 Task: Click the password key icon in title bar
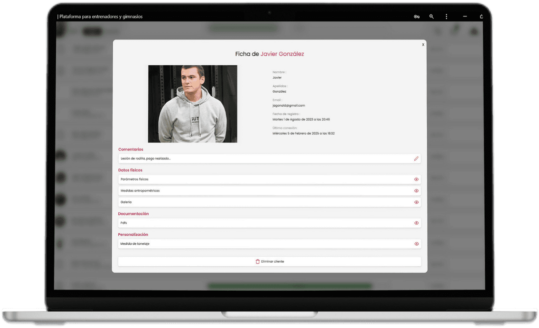coord(417,16)
